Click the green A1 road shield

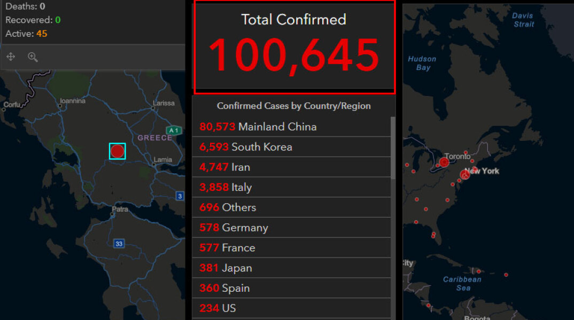pos(173,130)
